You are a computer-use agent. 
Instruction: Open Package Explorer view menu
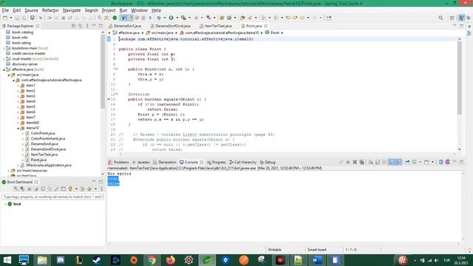[x=87, y=26]
